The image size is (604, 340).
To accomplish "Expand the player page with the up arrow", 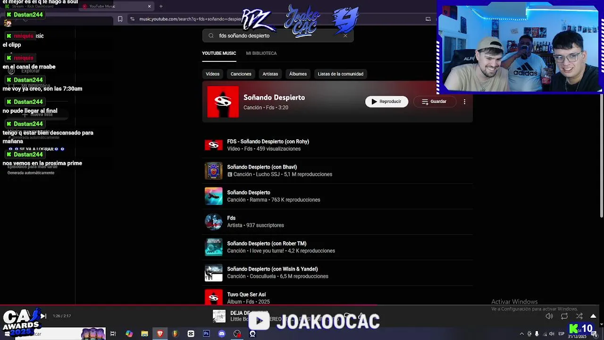I will [x=594, y=316].
